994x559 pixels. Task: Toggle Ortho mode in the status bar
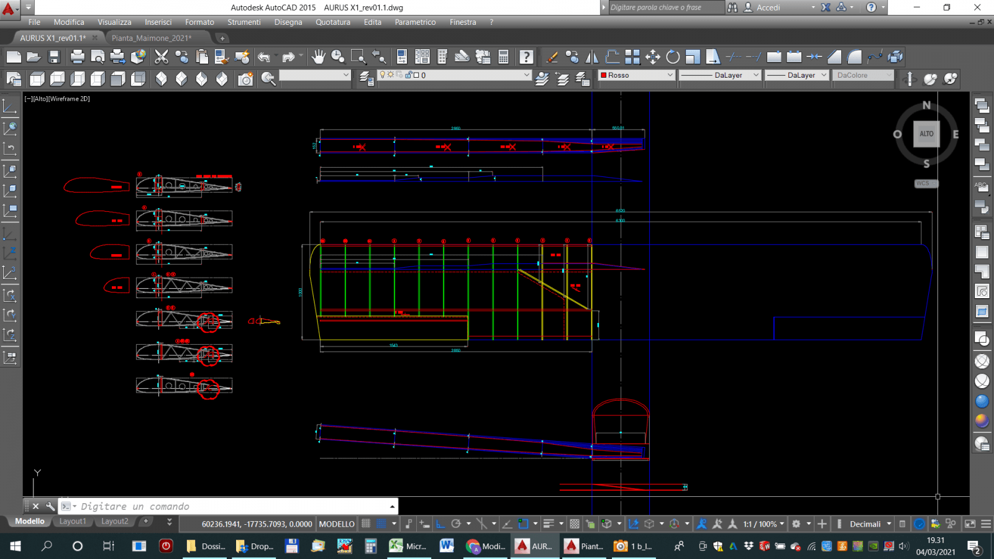click(x=440, y=524)
